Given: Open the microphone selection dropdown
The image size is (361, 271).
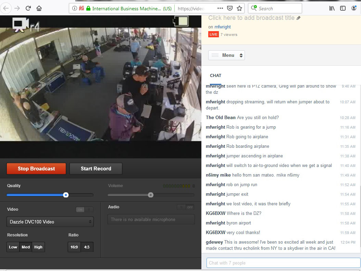Looking at the screenshot, I should (151, 219).
